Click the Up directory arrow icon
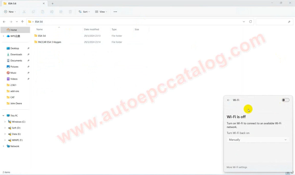The image size is (295, 175). (x=22, y=22)
